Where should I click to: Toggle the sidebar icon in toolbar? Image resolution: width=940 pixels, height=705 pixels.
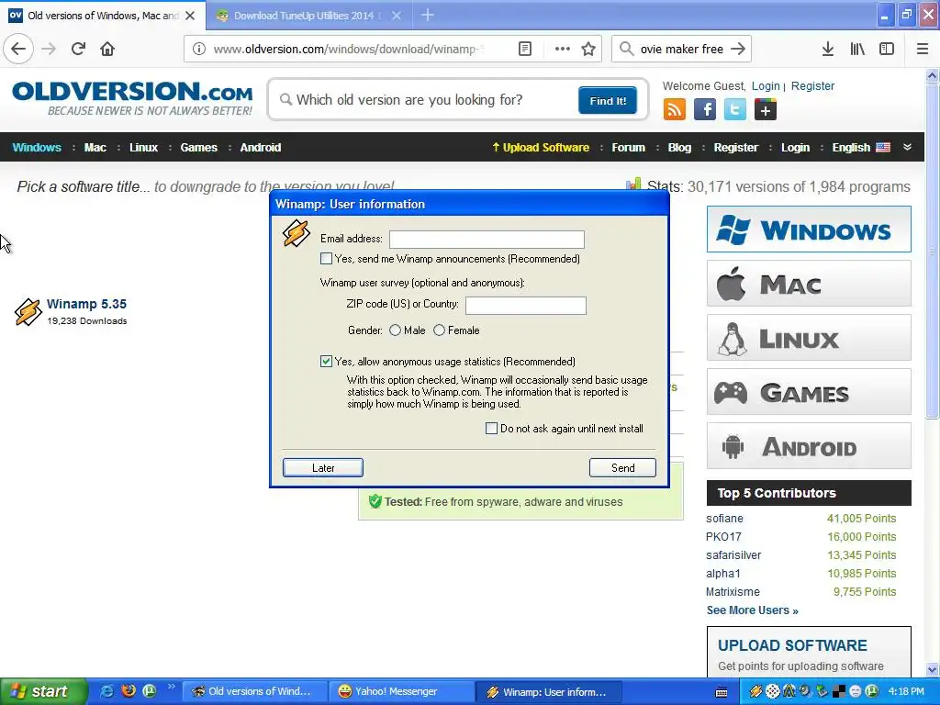click(x=887, y=49)
